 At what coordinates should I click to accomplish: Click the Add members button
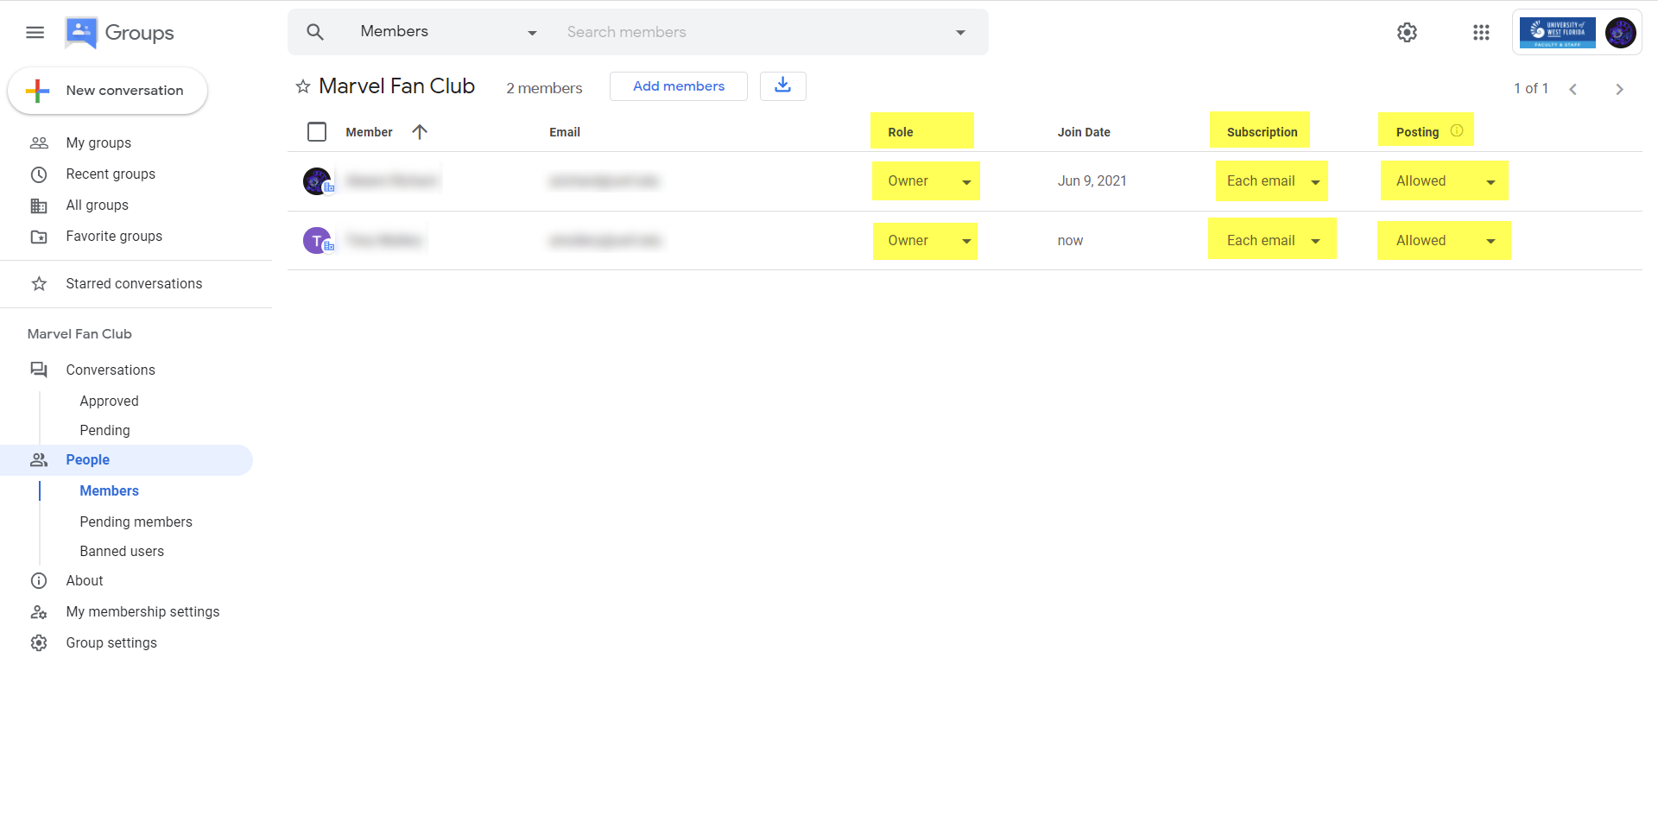(679, 86)
